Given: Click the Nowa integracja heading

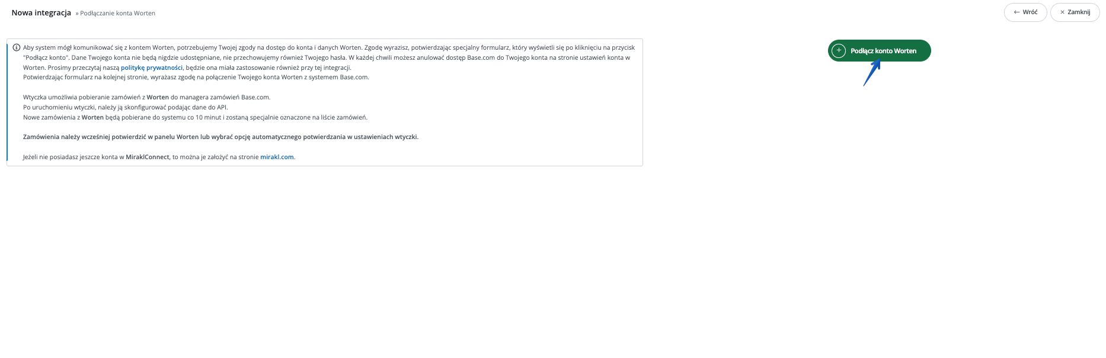Looking at the screenshot, I should tap(41, 12).
